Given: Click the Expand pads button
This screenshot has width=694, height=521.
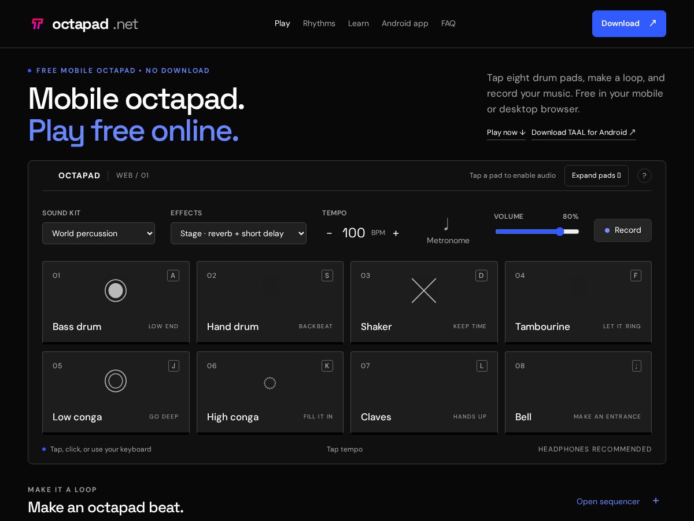Looking at the screenshot, I should [x=596, y=175].
